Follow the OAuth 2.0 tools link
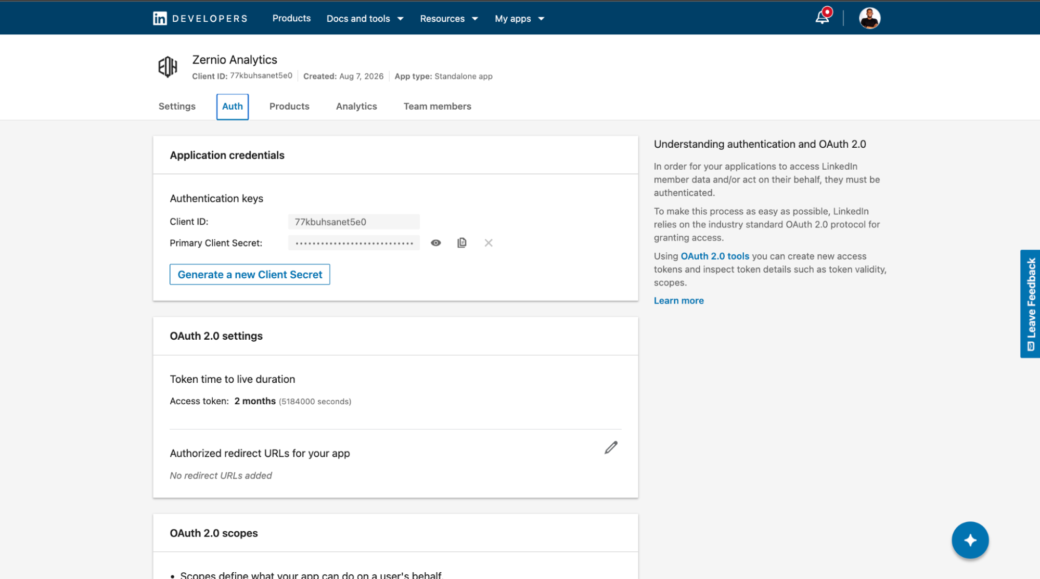 point(715,256)
